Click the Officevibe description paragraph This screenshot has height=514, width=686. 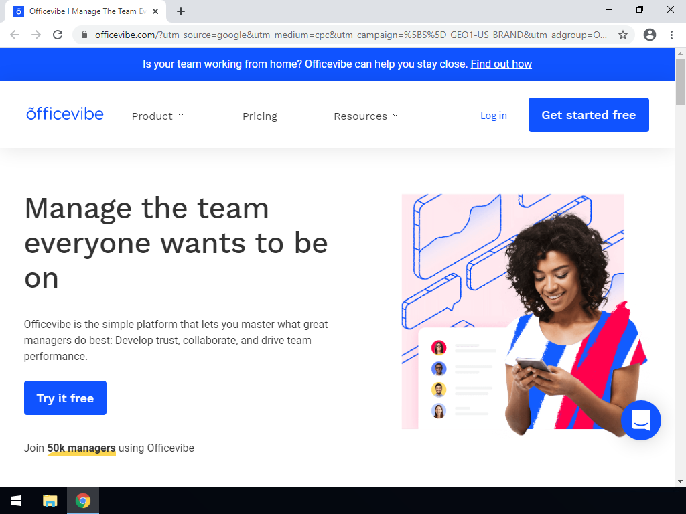pyautogui.click(x=176, y=340)
